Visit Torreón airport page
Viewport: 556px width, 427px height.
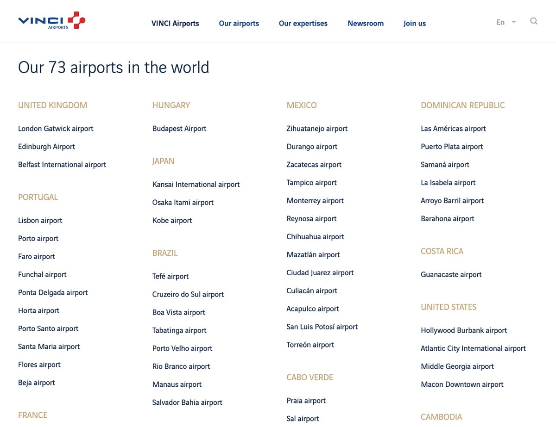(x=310, y=345)
